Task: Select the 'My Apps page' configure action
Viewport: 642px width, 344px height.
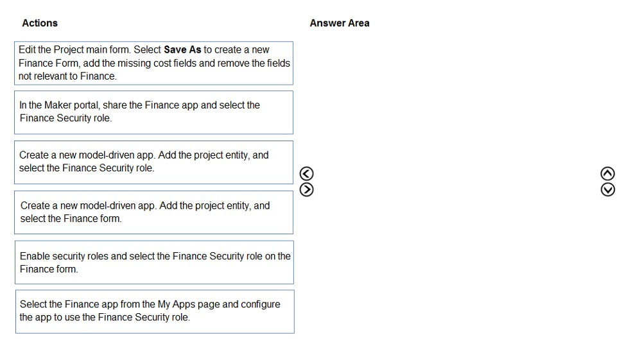Action: coord(155,312)
